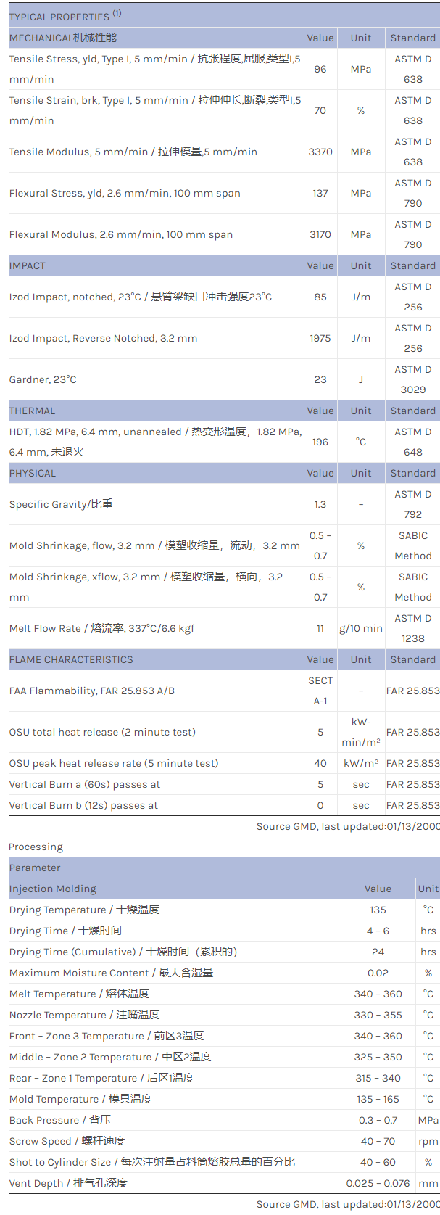Click the Tensile Modulus row label
440x1215 pixels.
(133, 152)
